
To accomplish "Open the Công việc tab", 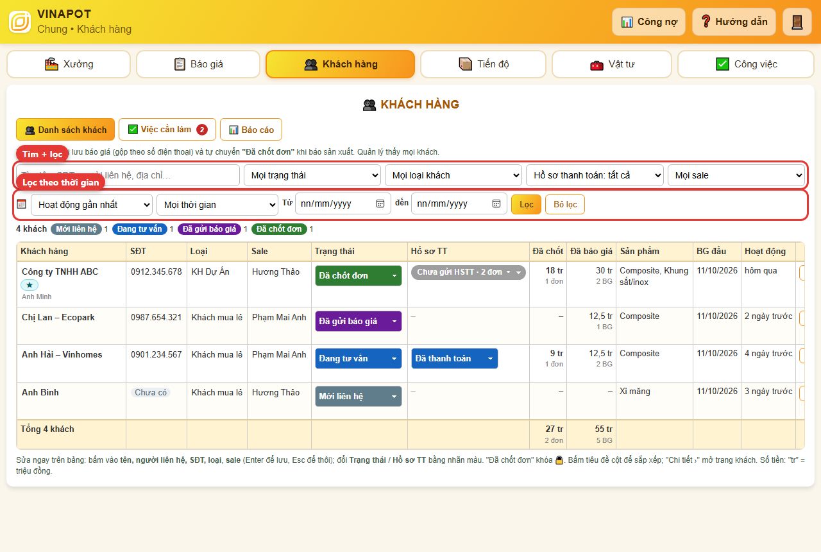I will tap(746, 64).
